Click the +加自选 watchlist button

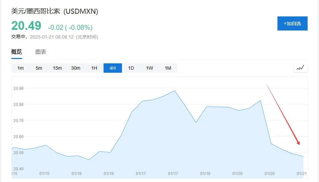pos(292,23)
